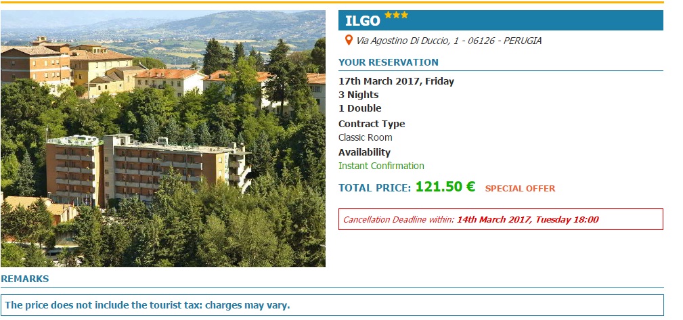Click the green Instant Confirmation text
The height and width of the screenshot is (320, 683).
[x=381, y=166]
